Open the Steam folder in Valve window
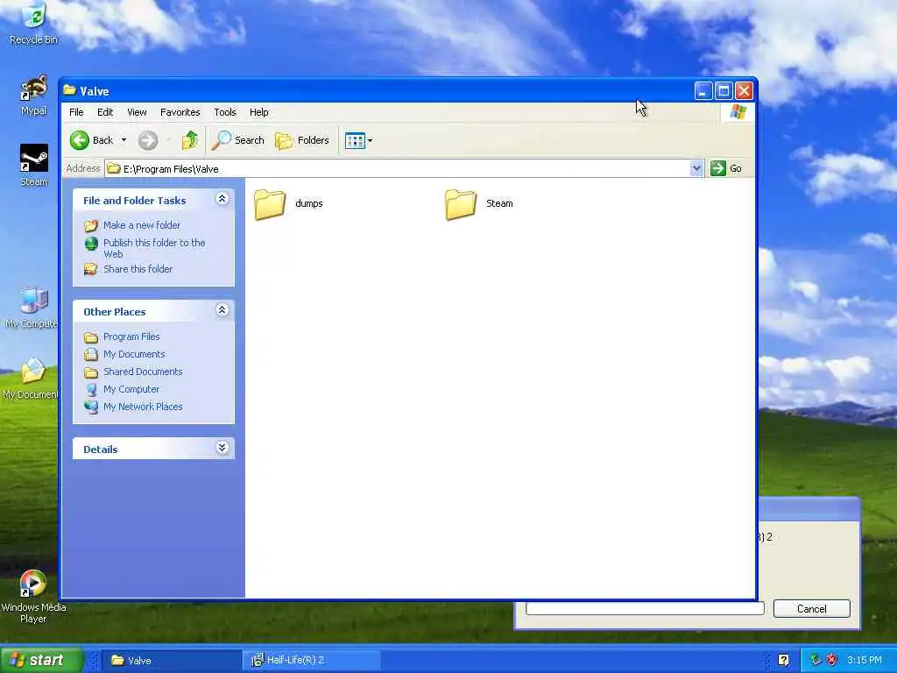Viewport: 897px width, 673px height. (479, 203)
